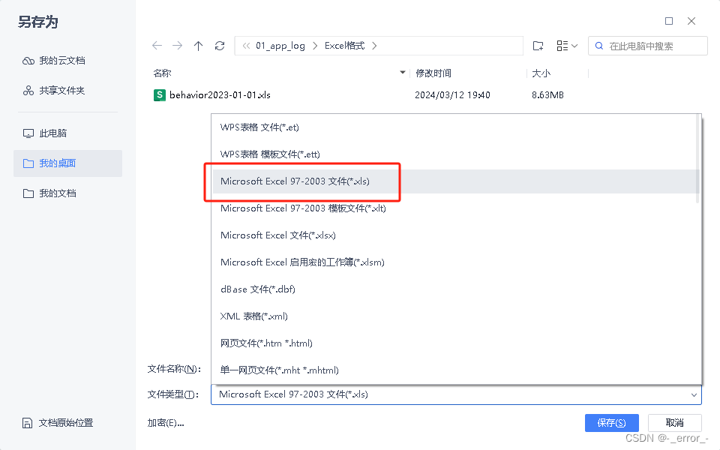Open the 加密(E) encryption option

[x=166, y=423]
